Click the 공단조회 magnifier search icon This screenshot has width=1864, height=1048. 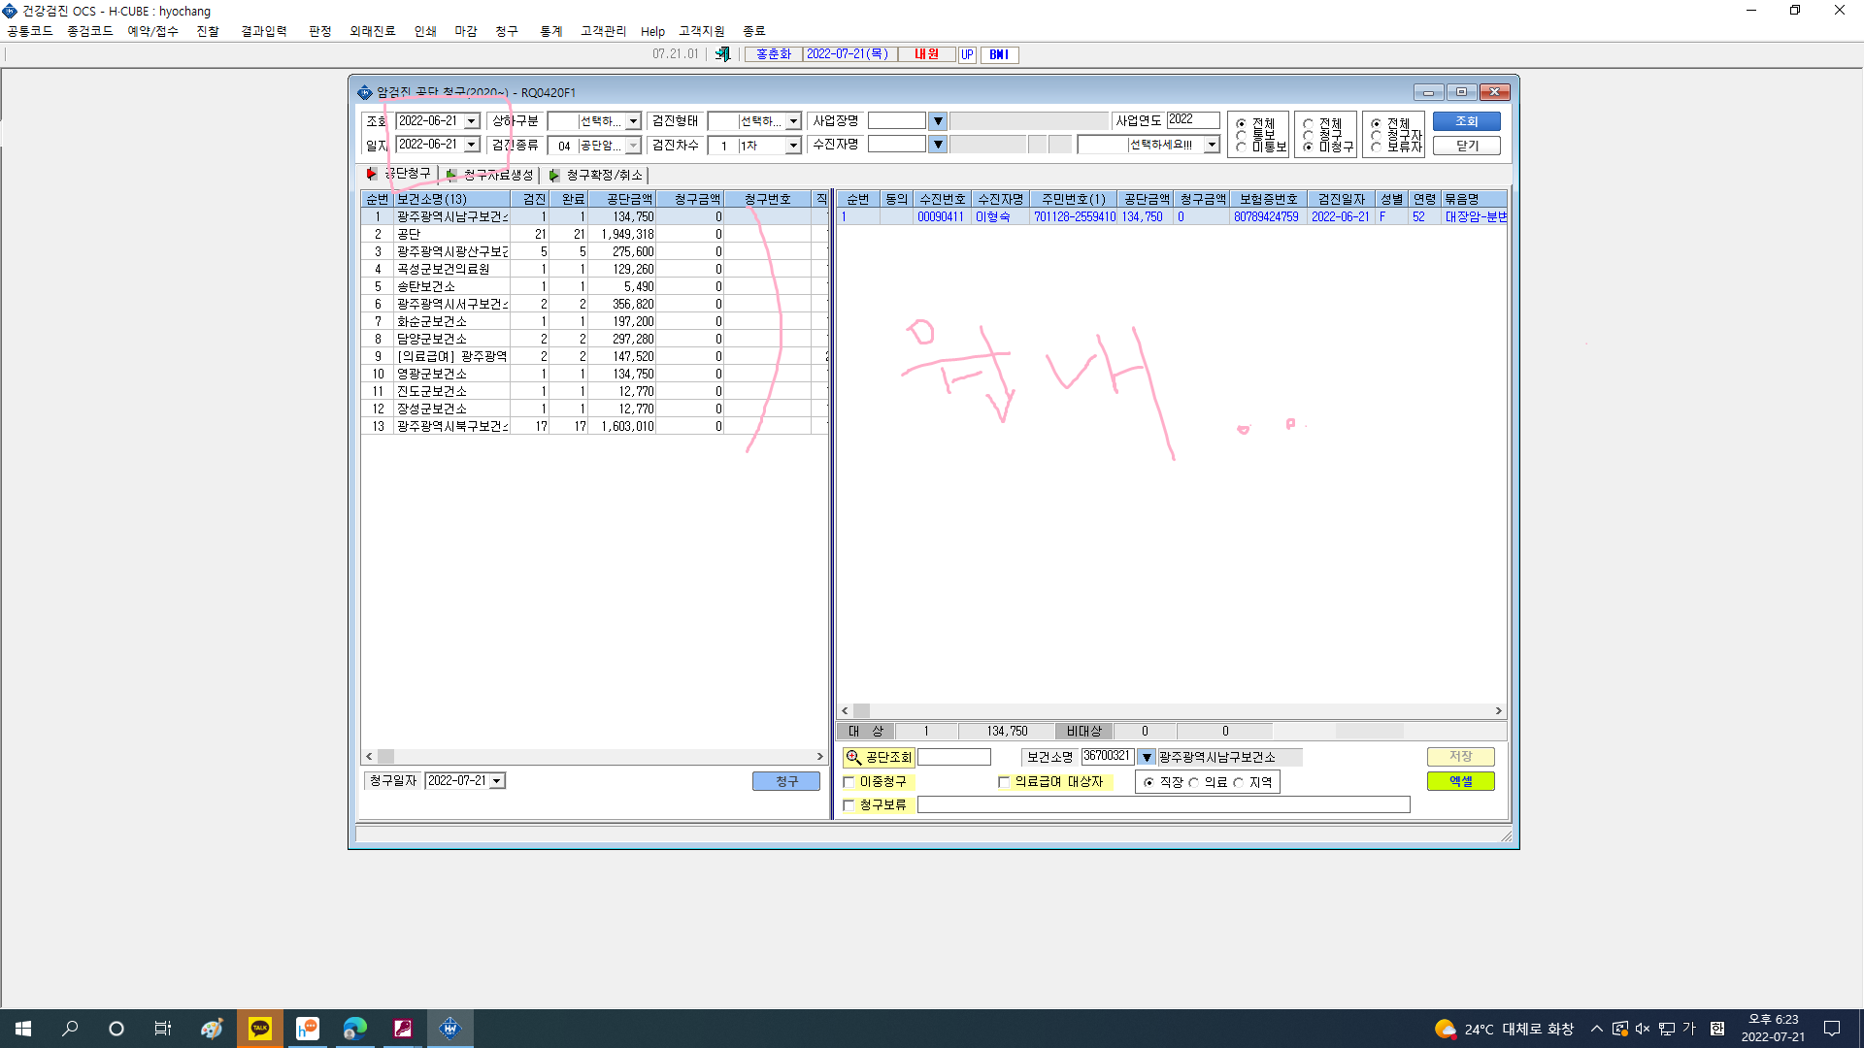click(853, 757)
